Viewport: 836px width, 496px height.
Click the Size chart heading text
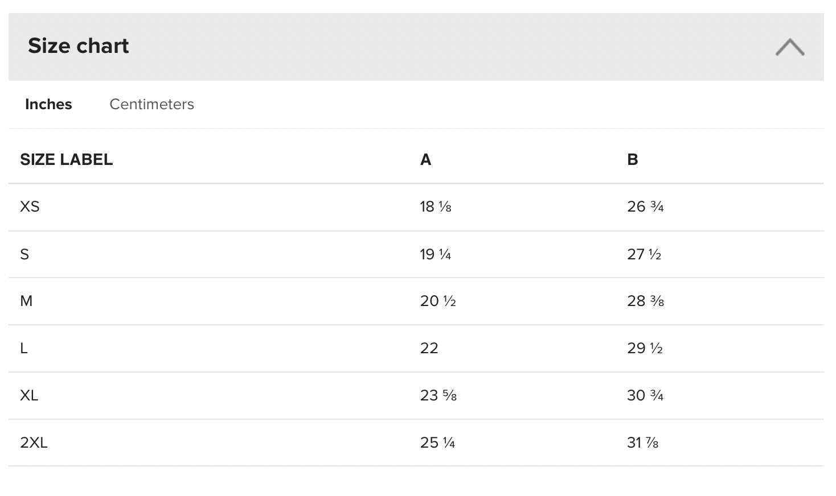[x=79, y=46]
